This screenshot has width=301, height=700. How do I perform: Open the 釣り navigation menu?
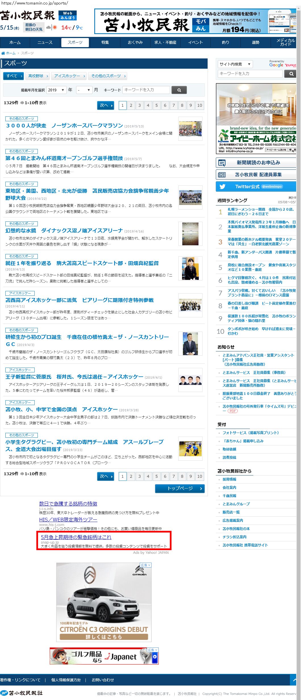click(225, 43)
